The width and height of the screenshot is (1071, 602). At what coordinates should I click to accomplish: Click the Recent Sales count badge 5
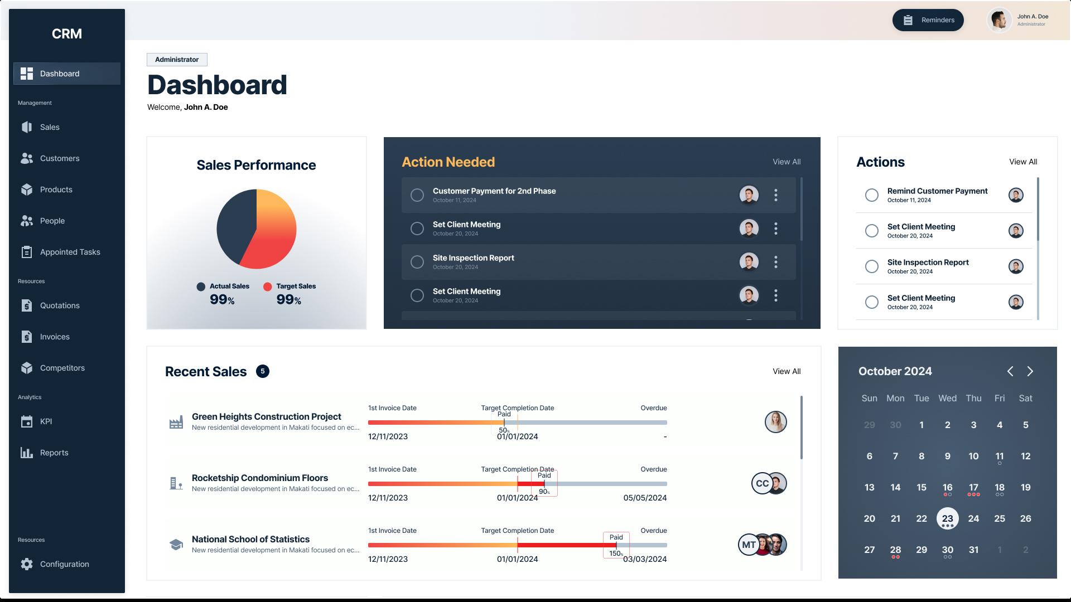(263, 371)
